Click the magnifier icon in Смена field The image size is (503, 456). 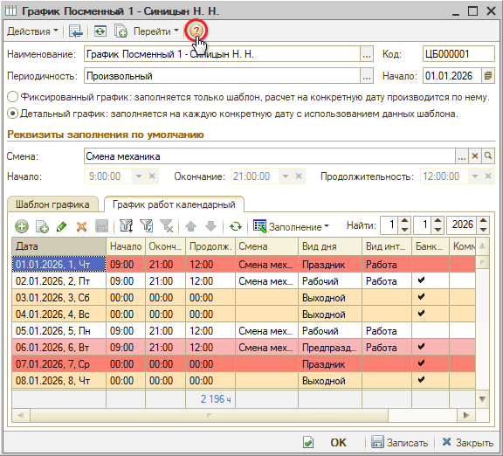(x=488, y=156)
